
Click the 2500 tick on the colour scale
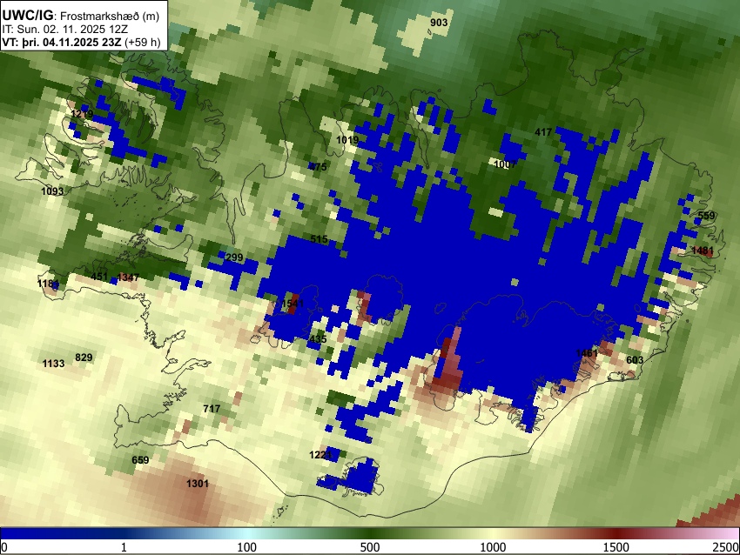tap(726, 547)
